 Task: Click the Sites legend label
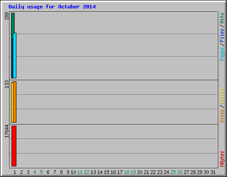(x=222, y=116)
